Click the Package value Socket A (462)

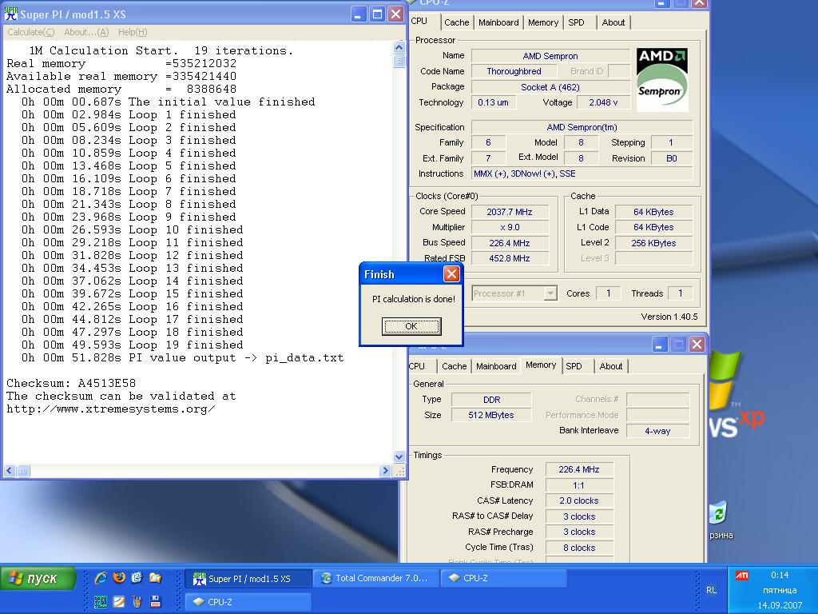point(550,87)
